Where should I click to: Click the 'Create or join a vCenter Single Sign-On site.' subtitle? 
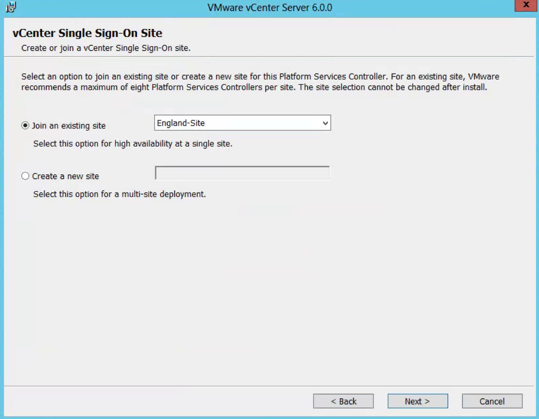pyautogui.click(x=106, y=48)
